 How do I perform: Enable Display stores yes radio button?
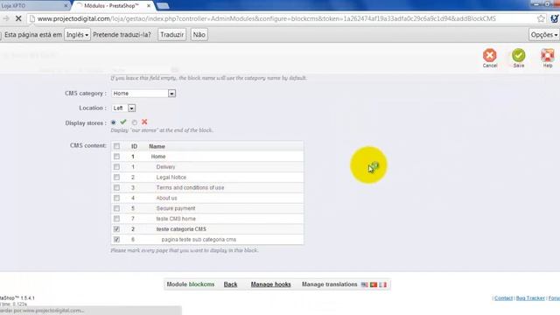[x=113, y=122]
